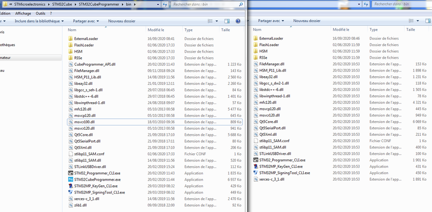The width and height of the screenshot is (432, 212).
Task: Select stlibp11_SAM.conf file icon in left window
Action: 70,154
